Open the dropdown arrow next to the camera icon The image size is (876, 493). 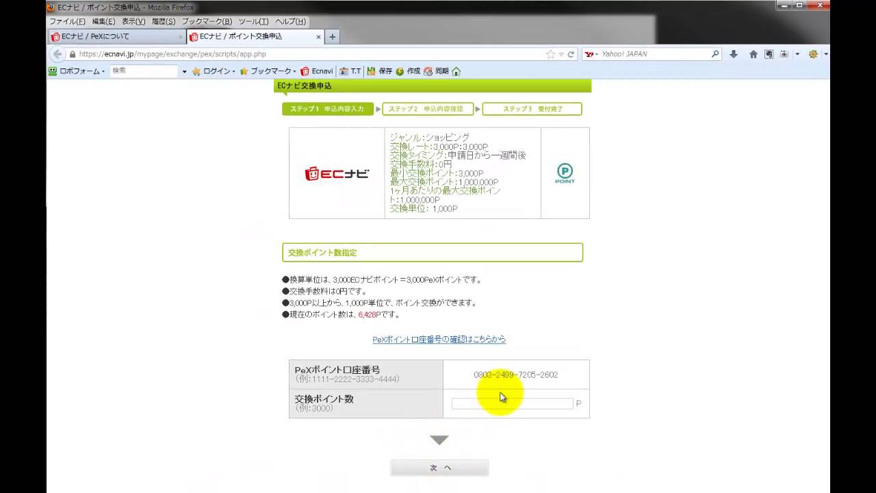click(797, 54)
